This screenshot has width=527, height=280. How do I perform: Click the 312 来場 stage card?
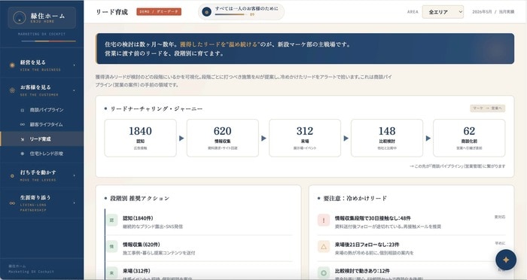305,138
